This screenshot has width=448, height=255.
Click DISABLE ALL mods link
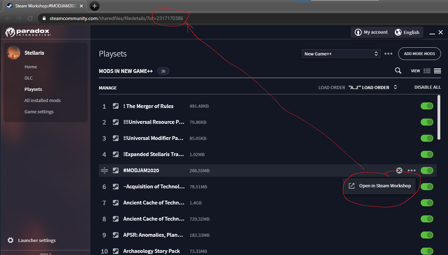tap(427, 87)
